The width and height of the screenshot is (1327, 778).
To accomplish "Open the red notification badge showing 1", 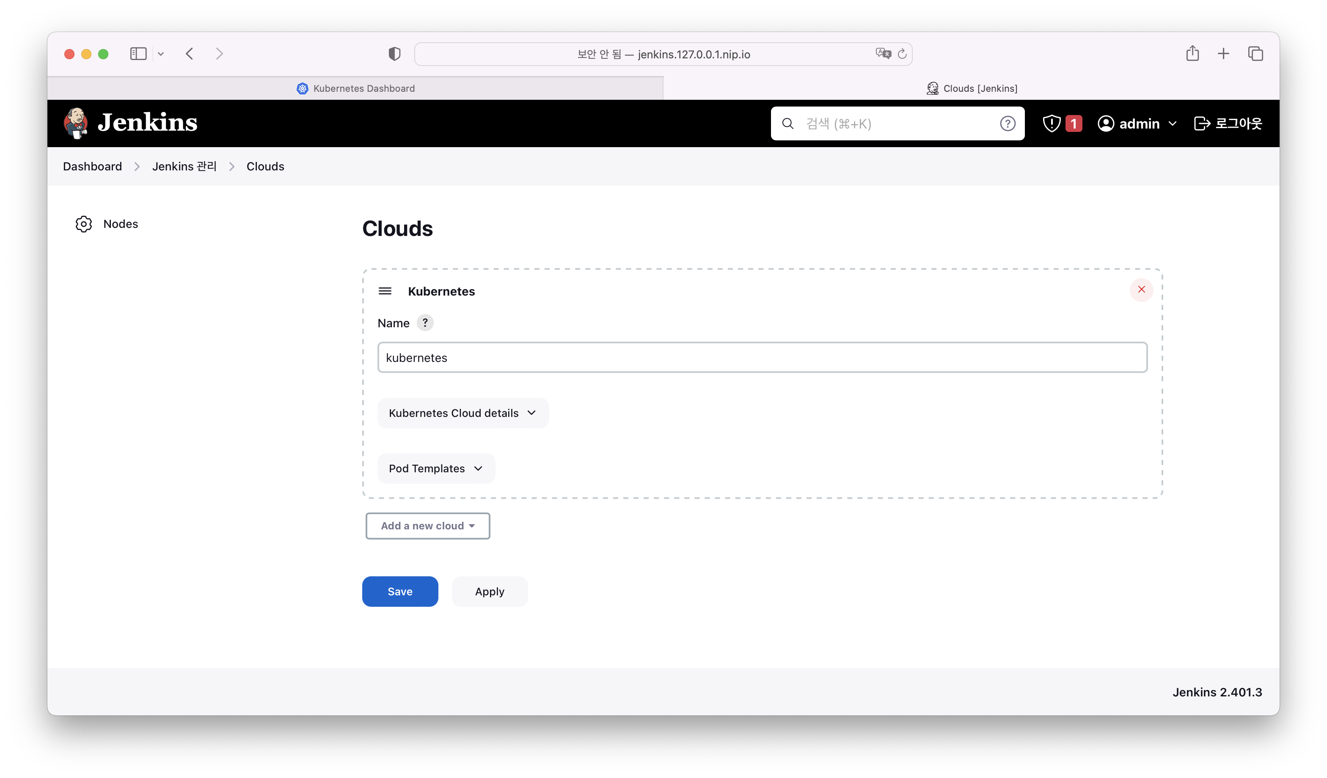I will (x=1074, y=123).
